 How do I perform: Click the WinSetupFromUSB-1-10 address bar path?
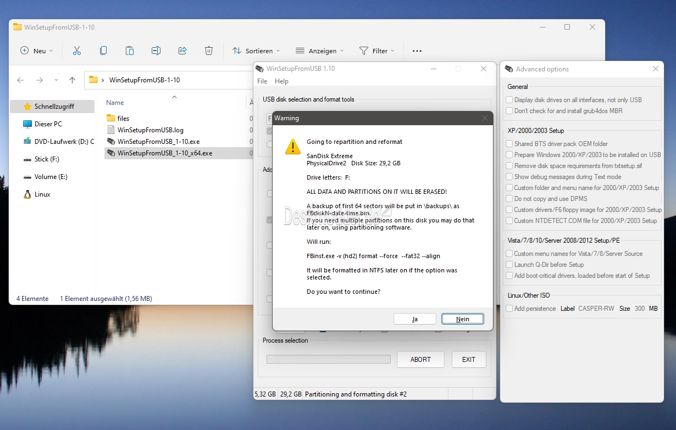point(145,80)
